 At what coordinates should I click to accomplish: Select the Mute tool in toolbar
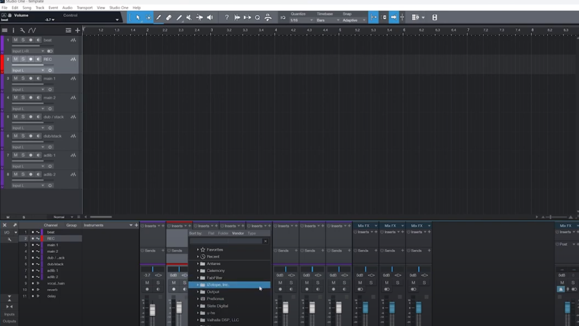click(x=189, y=18)
